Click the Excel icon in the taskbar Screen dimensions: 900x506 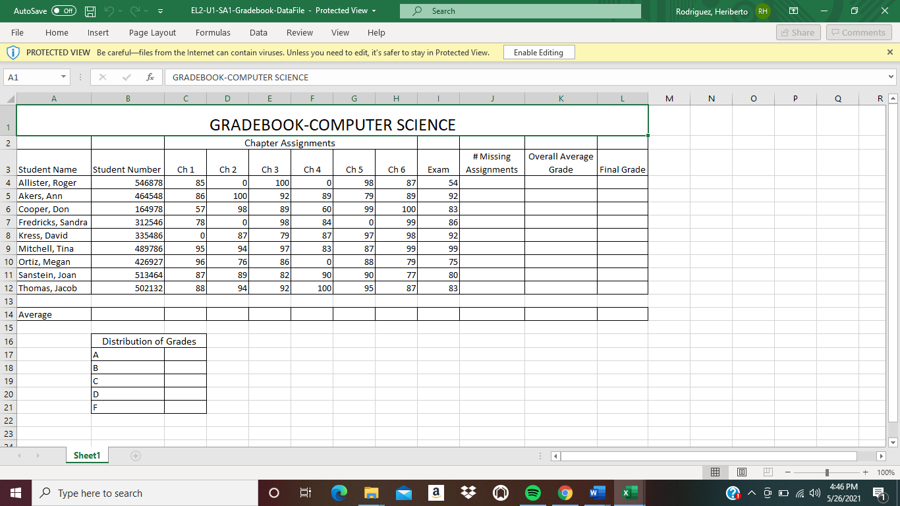point(629,493)
